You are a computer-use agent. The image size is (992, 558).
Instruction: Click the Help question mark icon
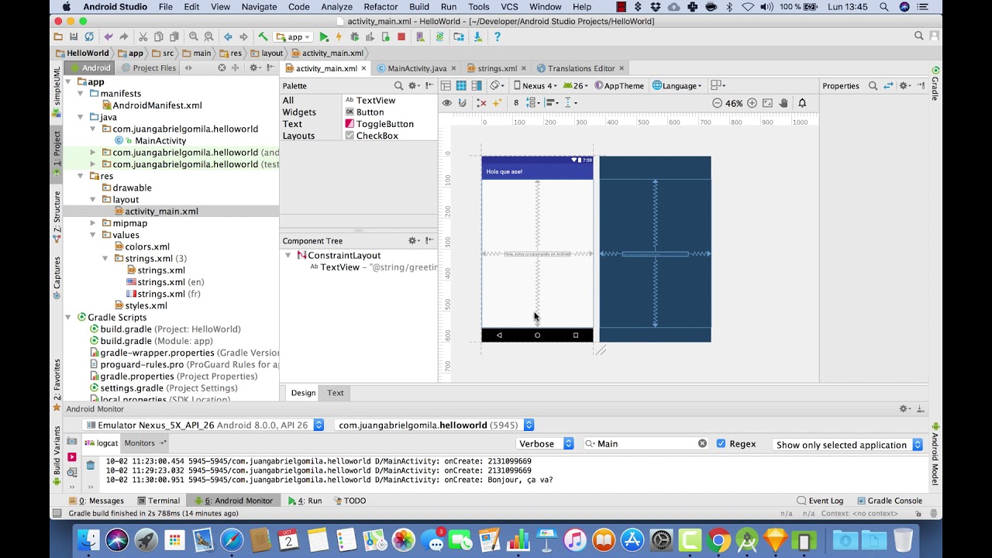[x=497, y=36]
